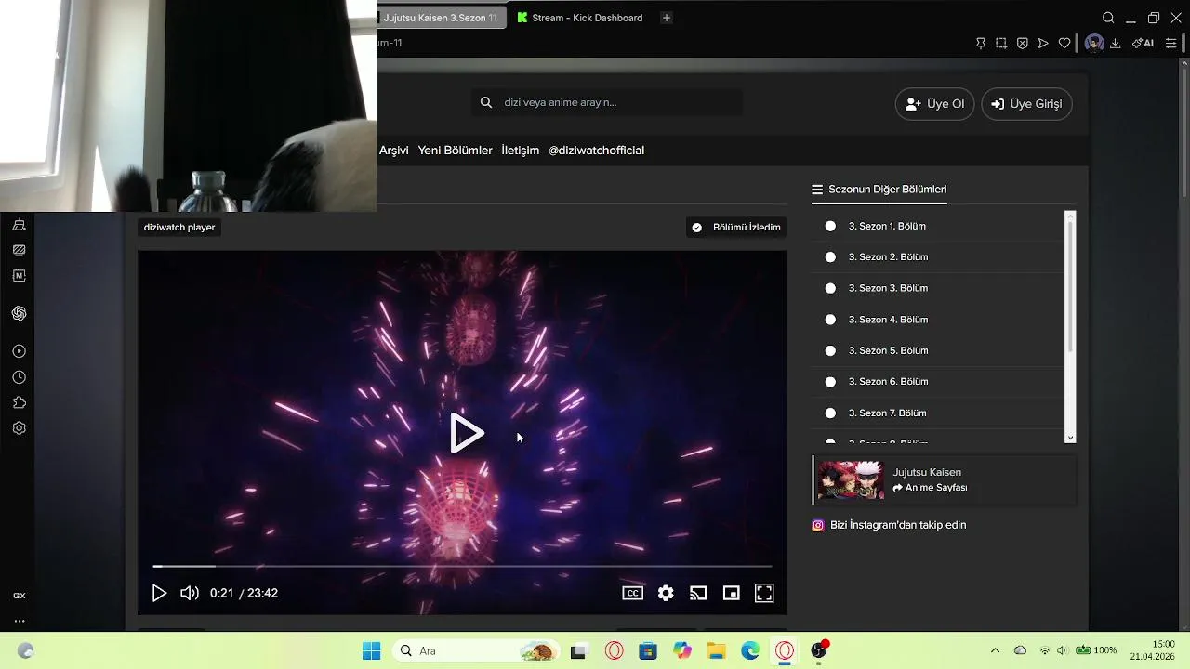
Task: Open the AI assistant button
Action: click(x=1143, y=43)
